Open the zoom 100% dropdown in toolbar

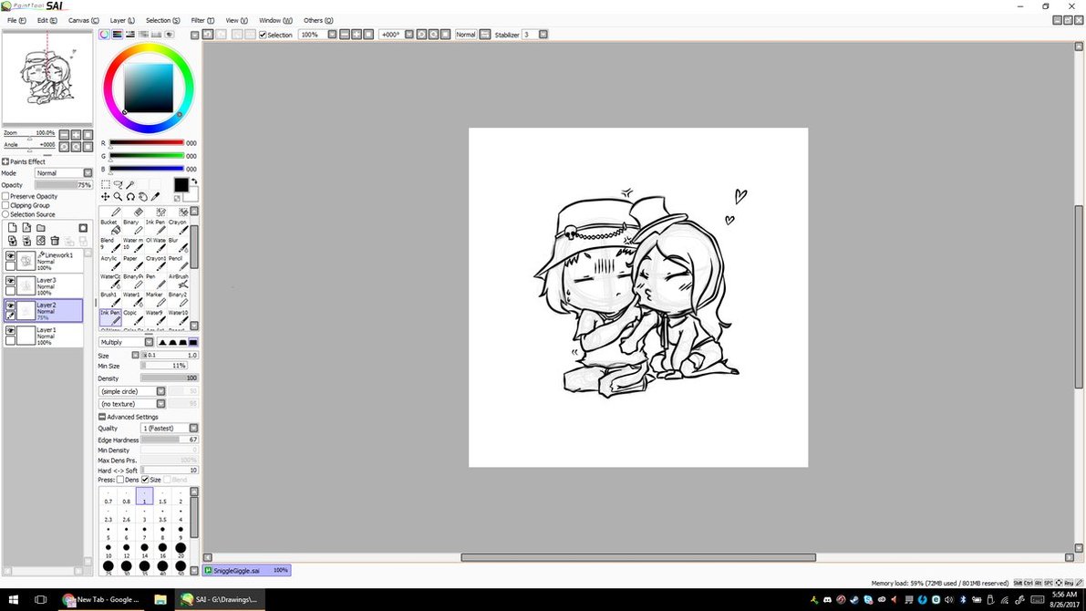pyautogui.click(x=333, y=35)
